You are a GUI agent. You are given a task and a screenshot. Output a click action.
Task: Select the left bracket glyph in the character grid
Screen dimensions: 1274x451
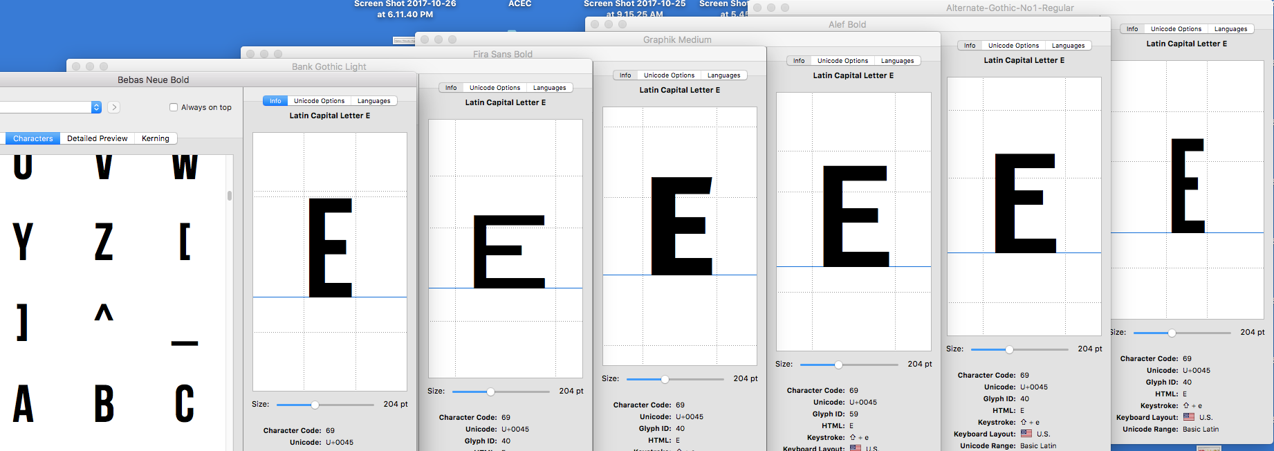[x=185, y=241]
